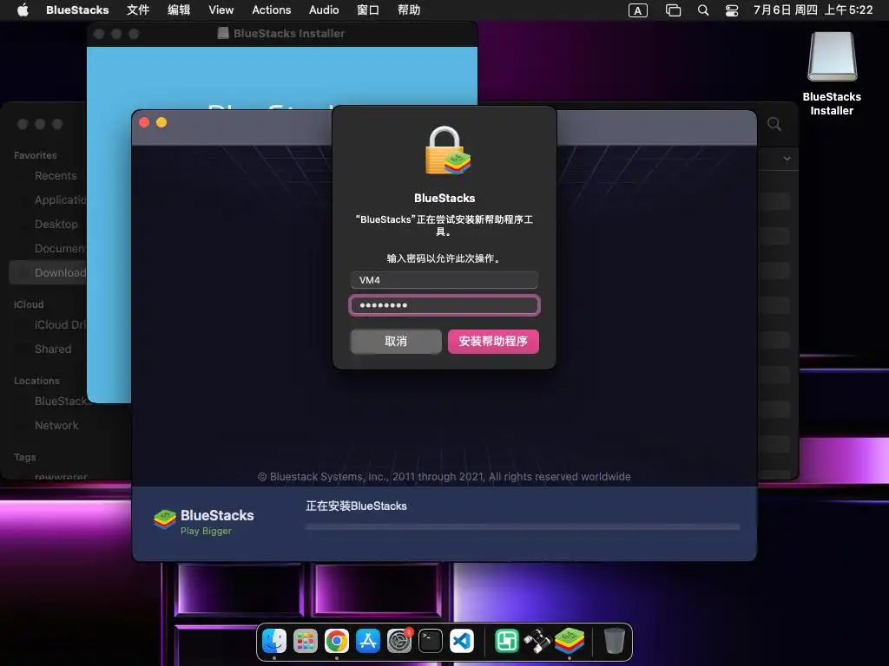Image resolution: width=889 pixels, height=666 pixels.
Task: Open the 编辑 menu
Action: [x=179, y=10]
